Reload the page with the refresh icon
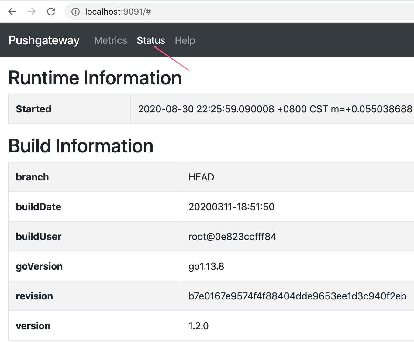This screenshot has height=342, width=414. point(51,12)
